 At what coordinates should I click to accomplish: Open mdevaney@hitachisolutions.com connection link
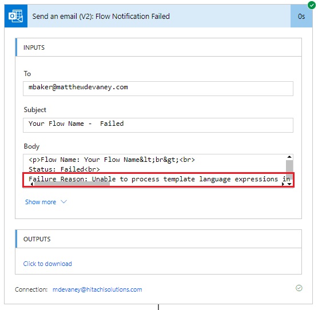[97, 289]
